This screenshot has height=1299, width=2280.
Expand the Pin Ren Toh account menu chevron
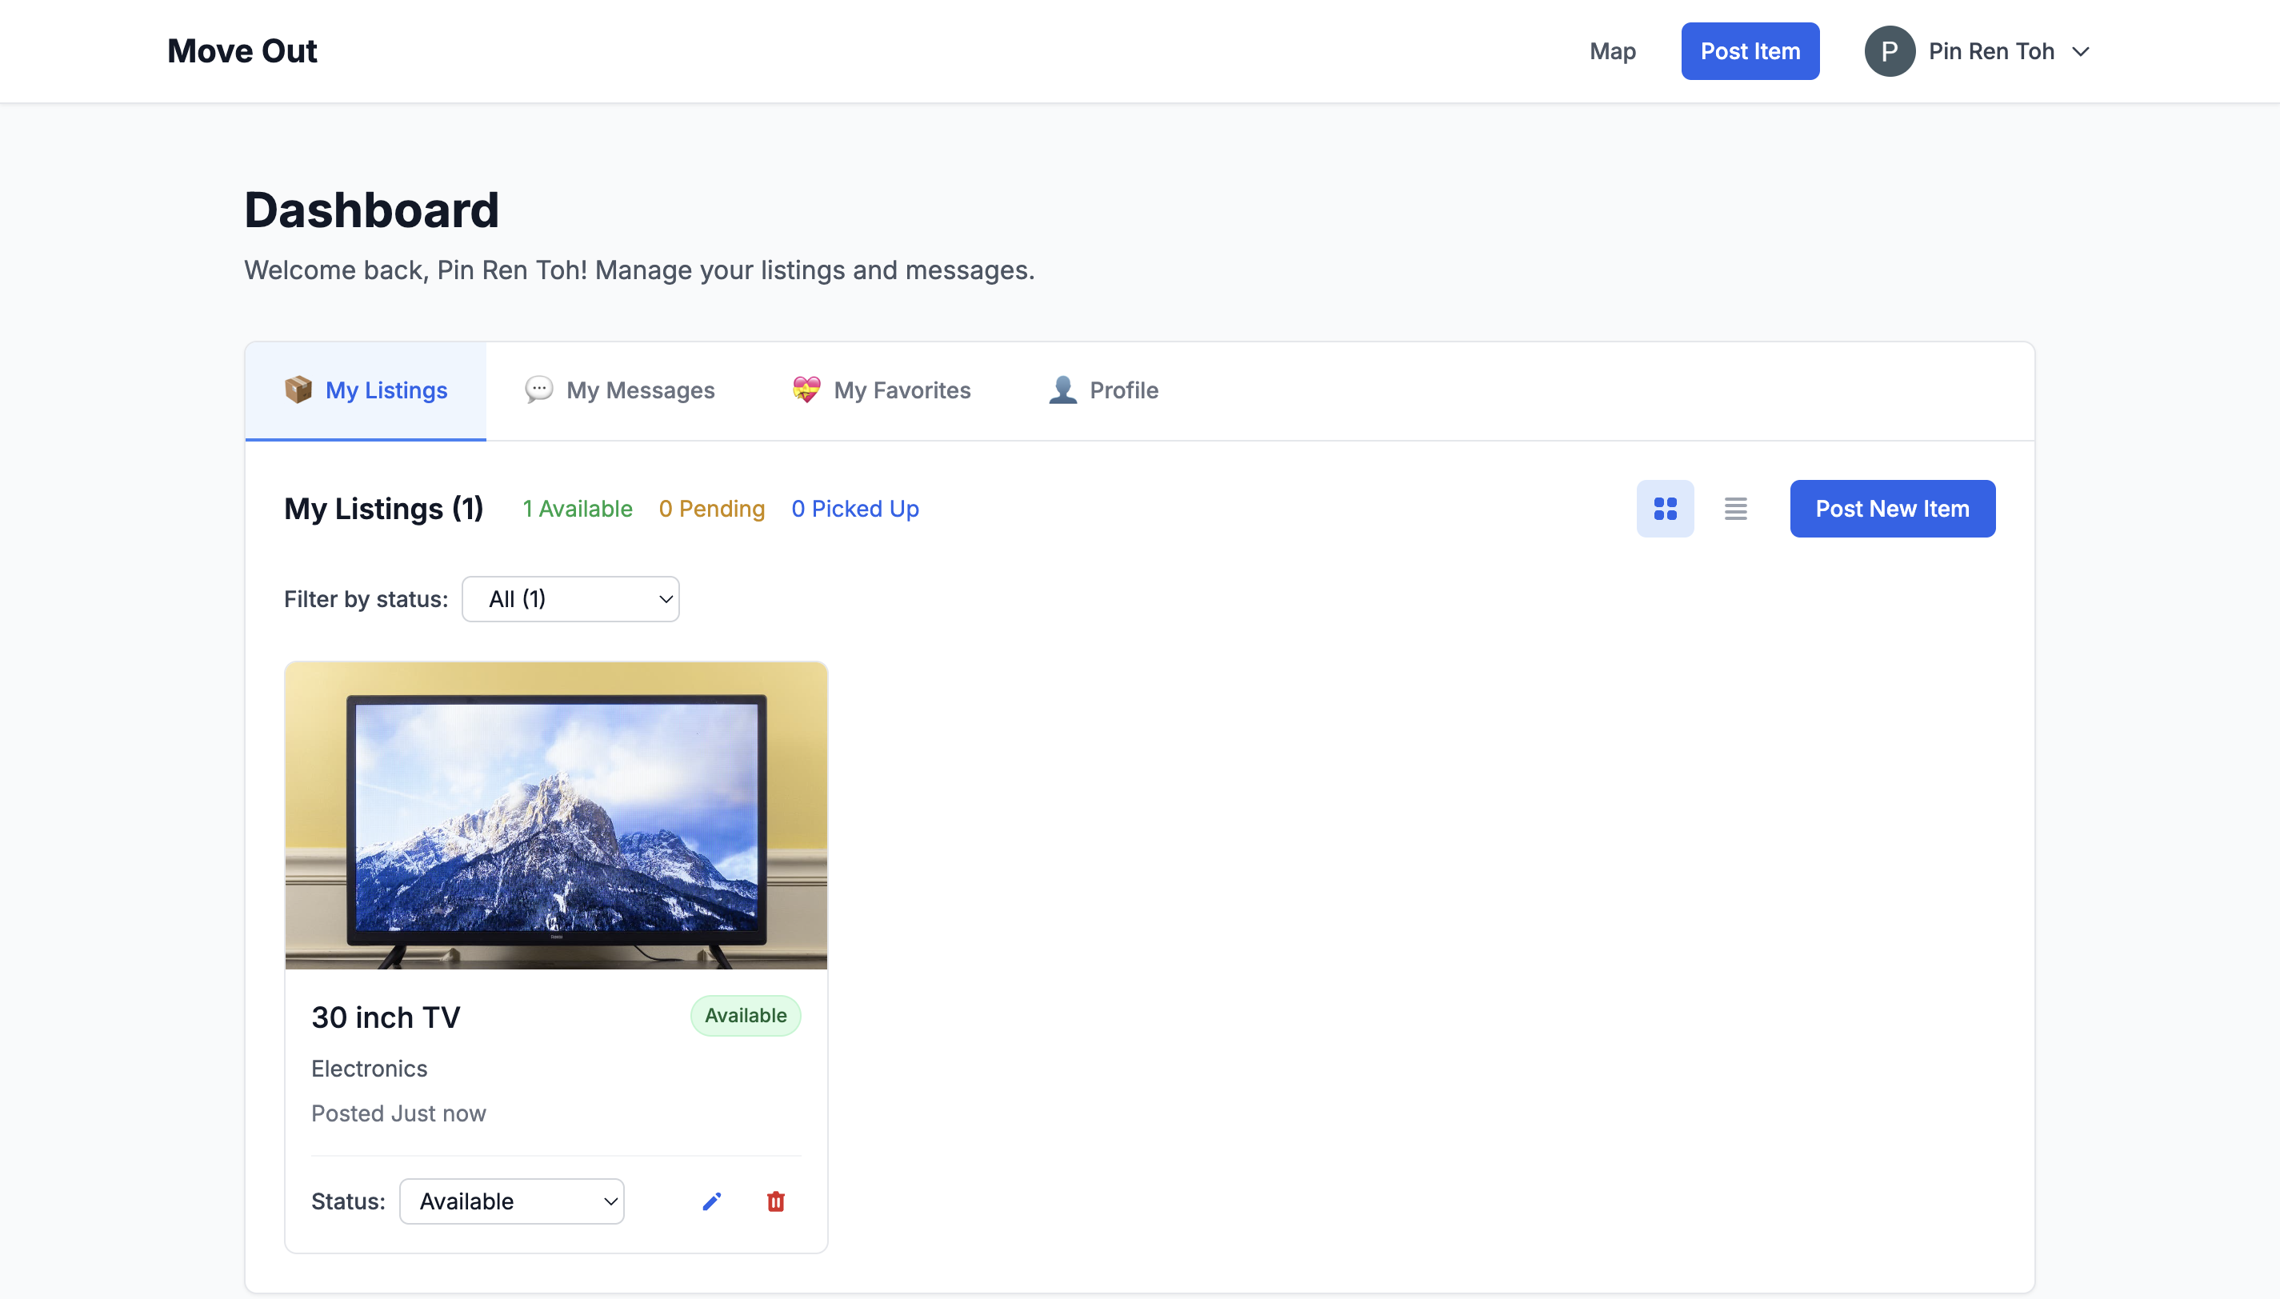2080,52
